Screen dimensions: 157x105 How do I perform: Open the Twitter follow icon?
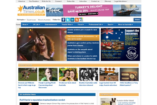click(68, 20)
